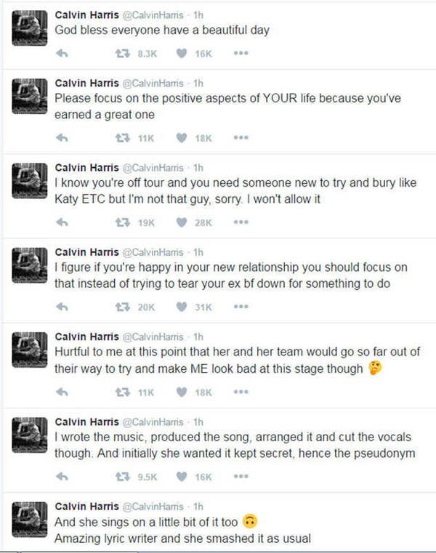Like the 'I wrote the music' tweet

182,477
